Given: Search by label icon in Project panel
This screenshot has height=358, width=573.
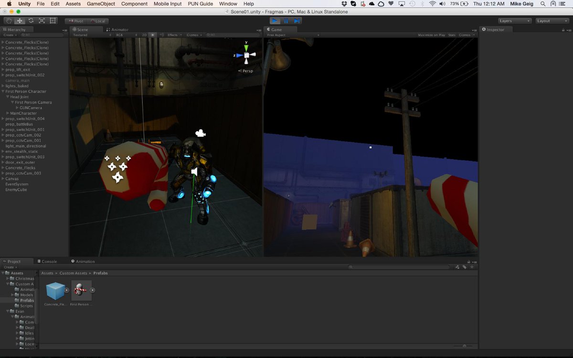Looking at the screenshot, I should pyautogui.click(x=464, y=267).
